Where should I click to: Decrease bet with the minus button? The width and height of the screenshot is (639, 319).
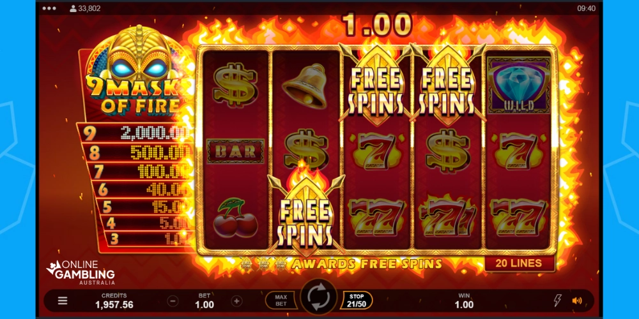pos(173,301)
